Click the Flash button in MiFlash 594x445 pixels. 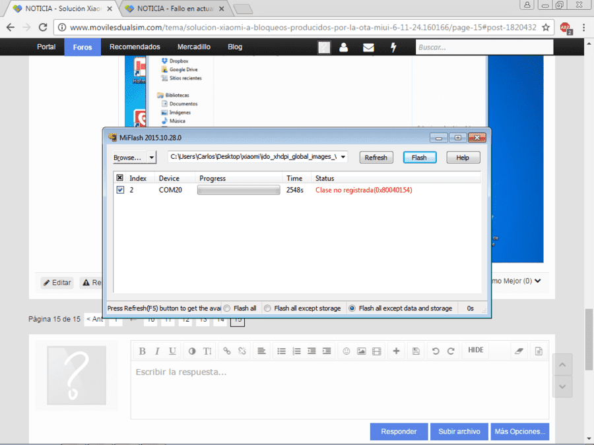420,158
